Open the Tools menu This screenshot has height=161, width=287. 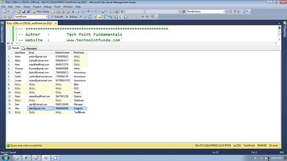pos(57,7)
